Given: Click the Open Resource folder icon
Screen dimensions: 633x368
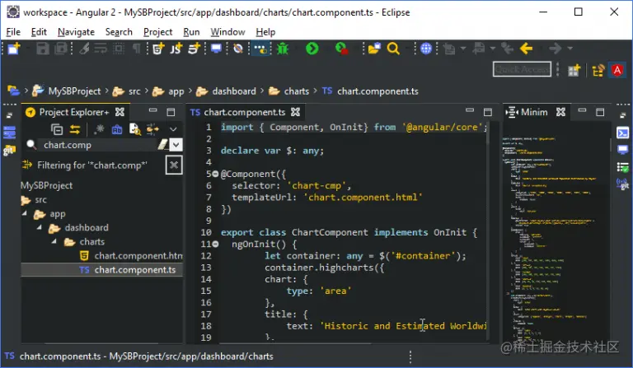Looking at the screenshot, I should click(x=374, y=49).
